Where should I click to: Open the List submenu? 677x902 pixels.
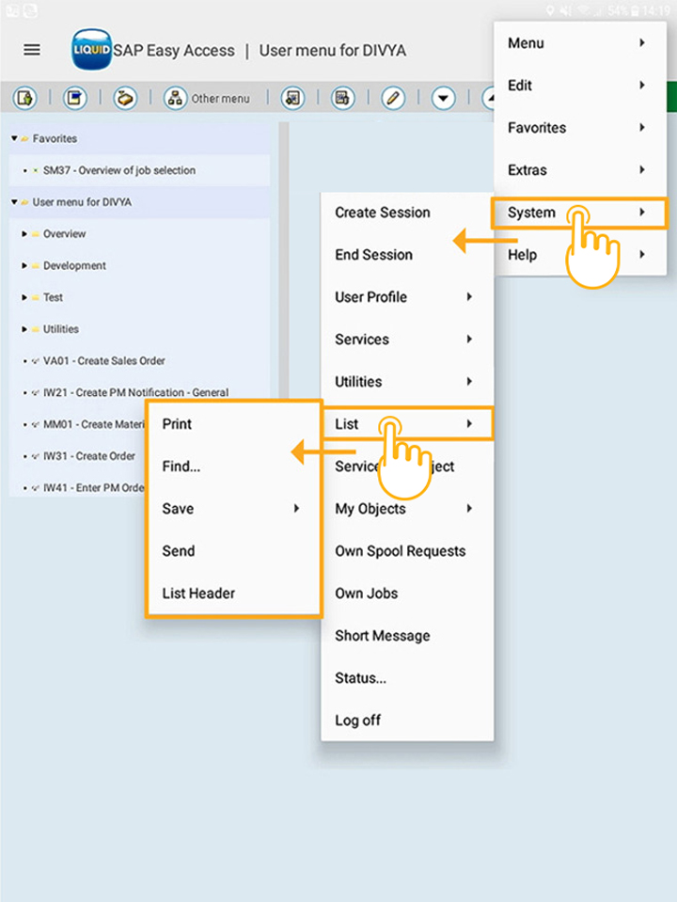pyautogui.click(x=406, y=424)
